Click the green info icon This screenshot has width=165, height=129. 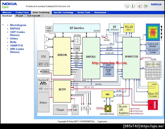pyautogui.click(x=133, y=6)
